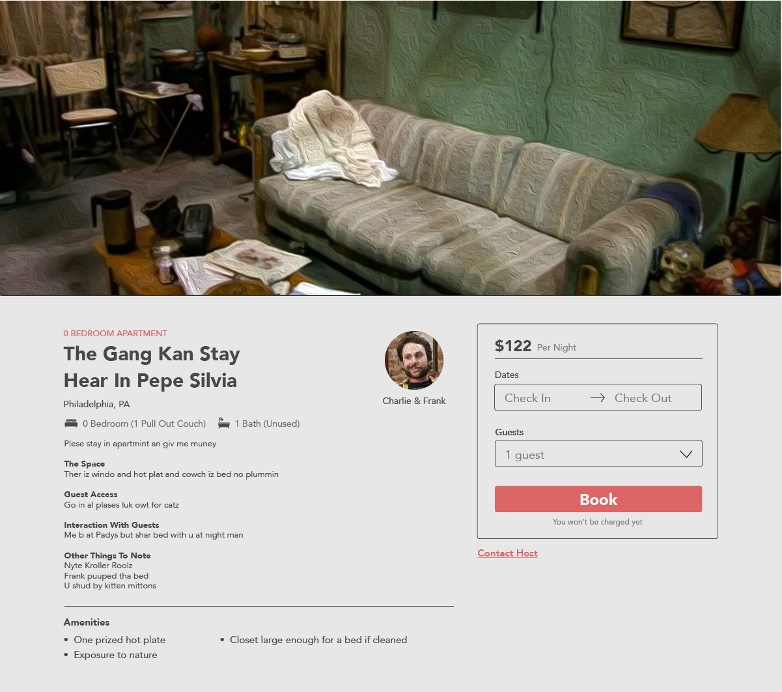Open the 1 guest selector
This screenshot has width=782, height=692.
click(598, 454)
